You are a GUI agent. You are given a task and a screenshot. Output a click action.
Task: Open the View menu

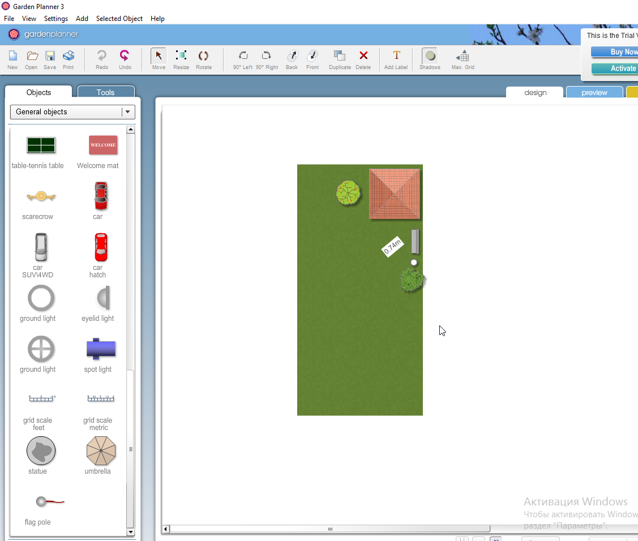click(x=29, y=19)
